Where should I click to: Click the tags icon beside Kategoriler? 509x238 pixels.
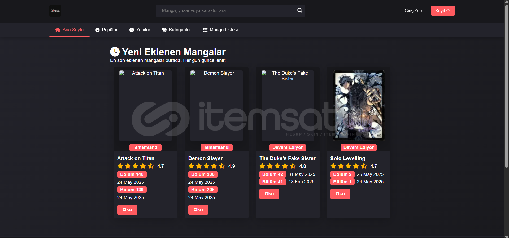click(164, 30)
